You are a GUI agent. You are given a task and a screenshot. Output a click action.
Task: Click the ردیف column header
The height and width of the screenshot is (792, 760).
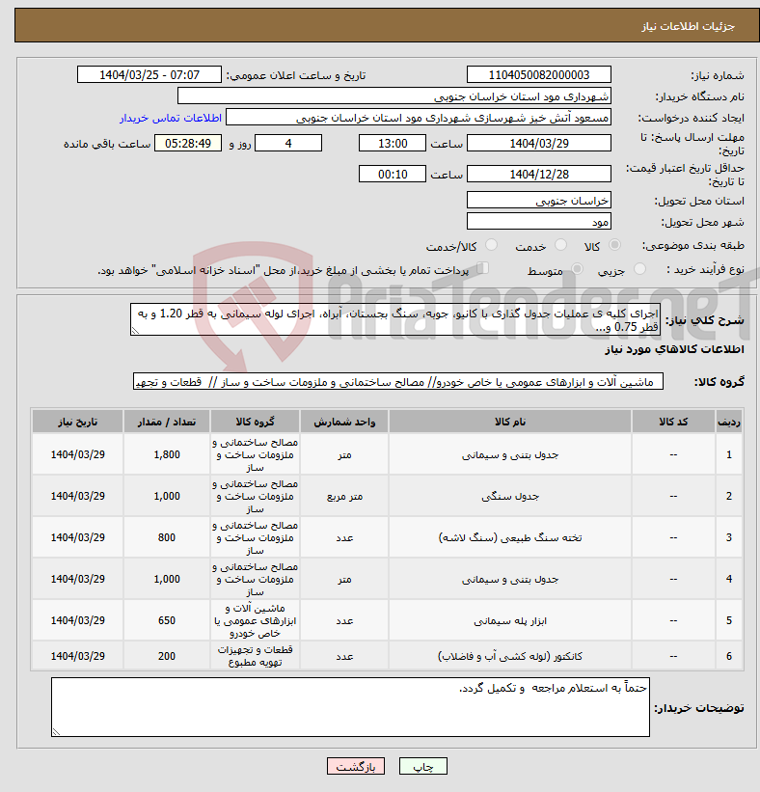coord(729,422)
